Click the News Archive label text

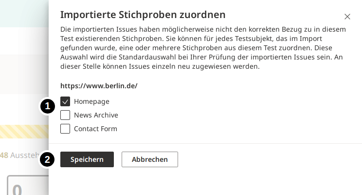[x=96, y=115]
